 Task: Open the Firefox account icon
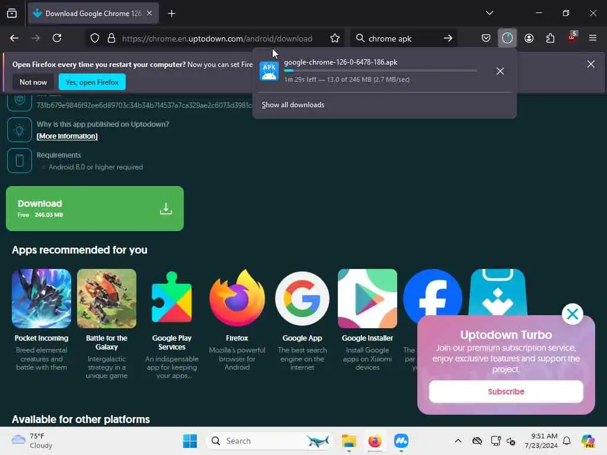click(529, 38)
